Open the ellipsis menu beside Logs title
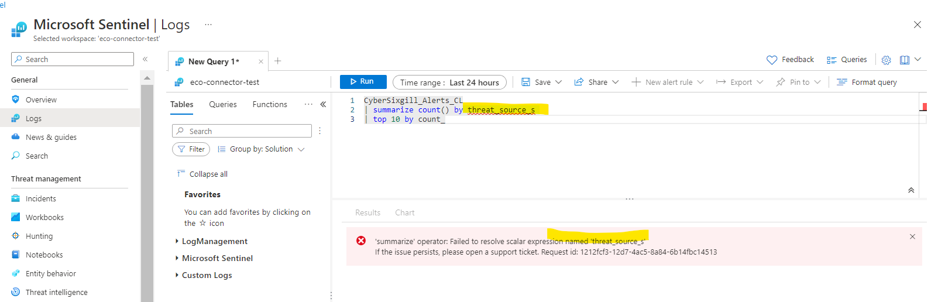 pyautogui.click(x=208, y=25)
